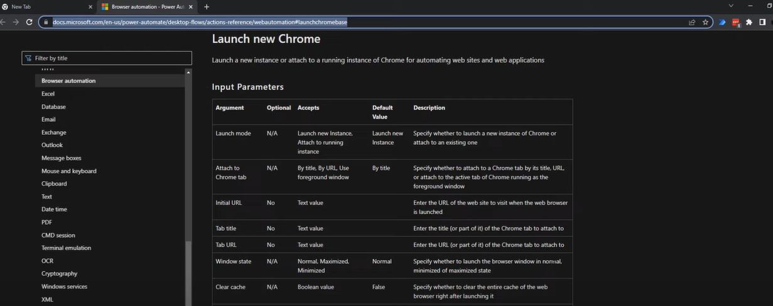The height and width of the screenshot is (306, 773).
Task: Click the Optional column header
Action: [x=279, y=108]
